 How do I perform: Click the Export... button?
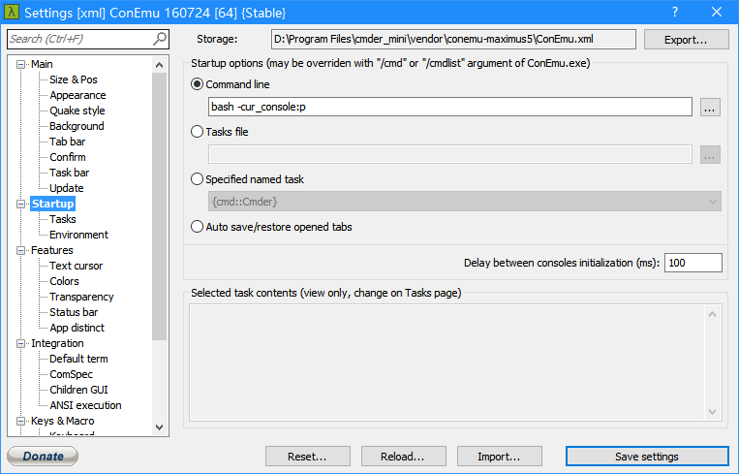pos(685,40)
